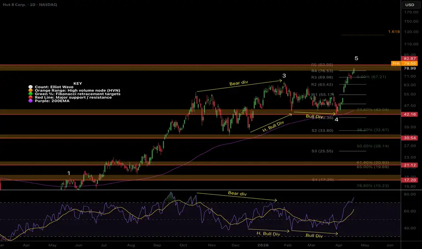This screenshot has height=249, width=422.
Task: Click the 30.54 support level label
Action: tap(410, 138)
